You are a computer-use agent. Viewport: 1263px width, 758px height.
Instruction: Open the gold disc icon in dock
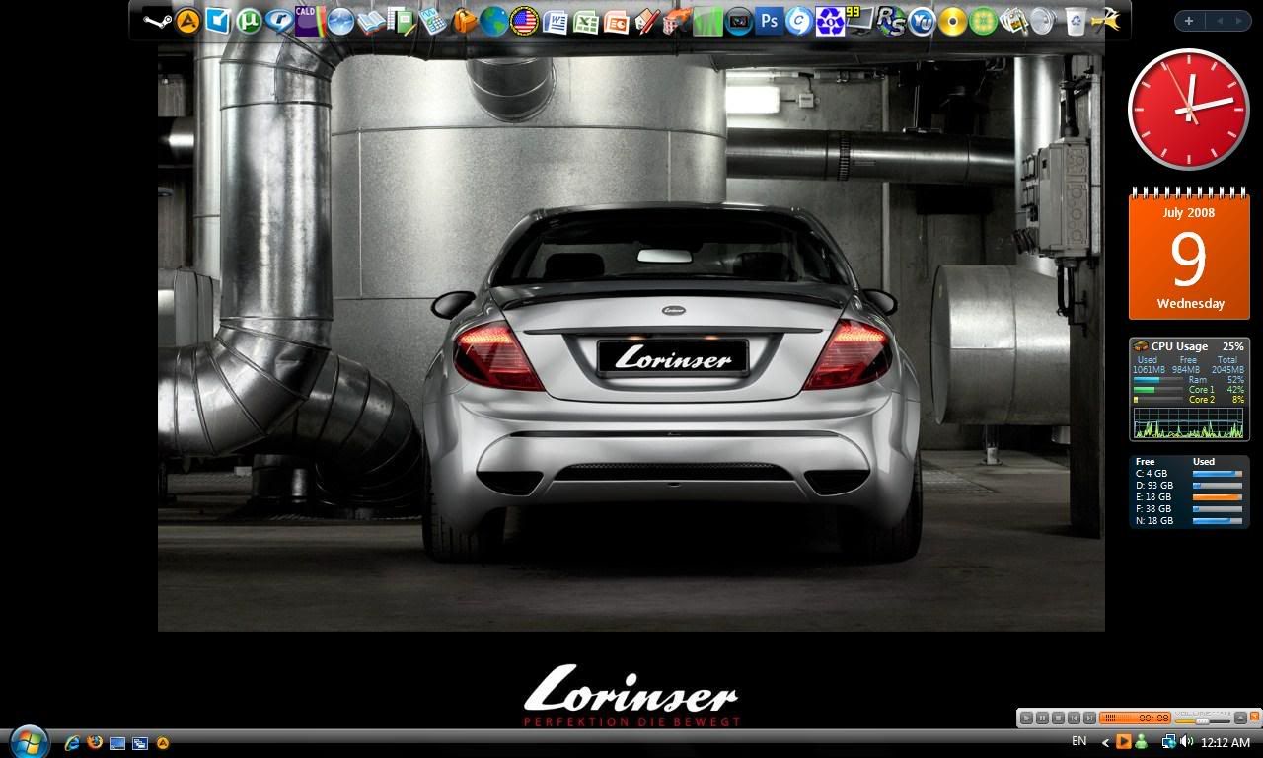952,21
